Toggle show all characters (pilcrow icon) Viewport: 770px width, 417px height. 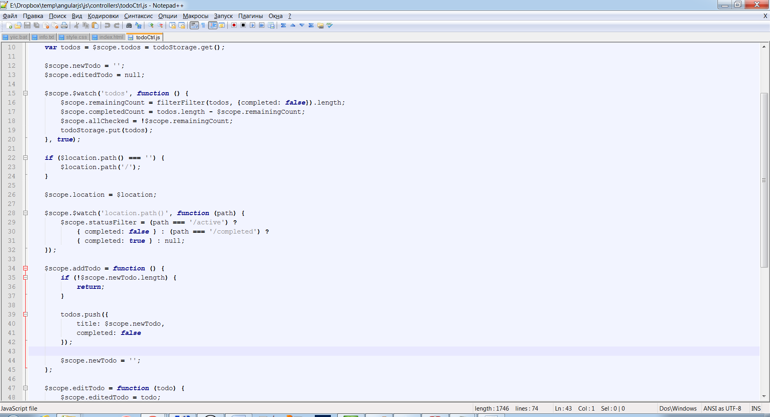pos(203,25)
